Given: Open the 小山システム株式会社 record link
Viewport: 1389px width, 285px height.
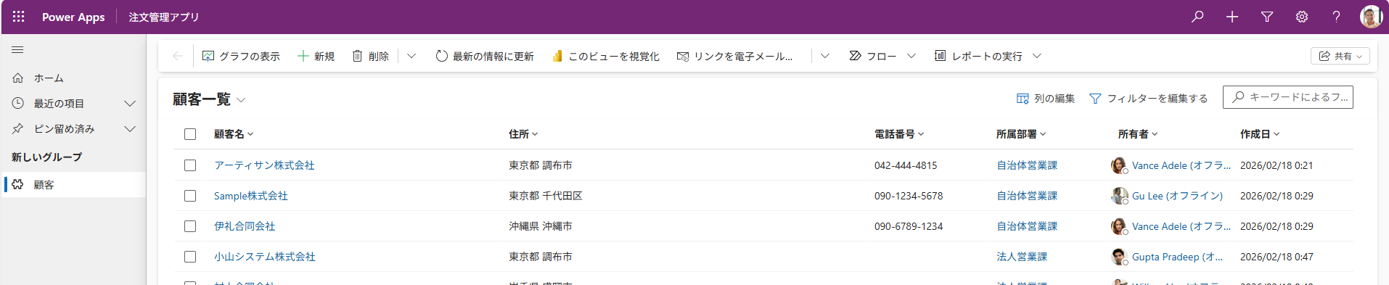Looking at the screenshot, I should (265, 257).
